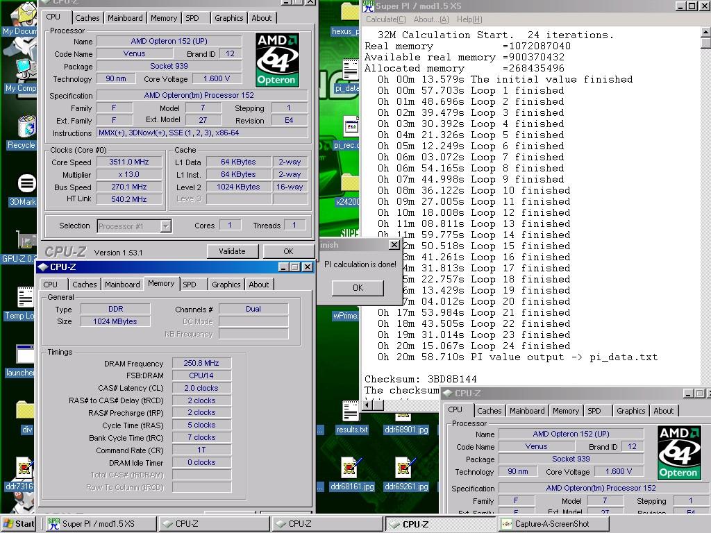Open the pi_rec file icon
The width and height of the screenshot is (711, 533).
pos(351,127)
